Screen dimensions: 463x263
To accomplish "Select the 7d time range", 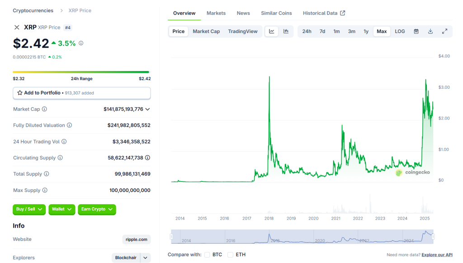I will coord(322,31).
